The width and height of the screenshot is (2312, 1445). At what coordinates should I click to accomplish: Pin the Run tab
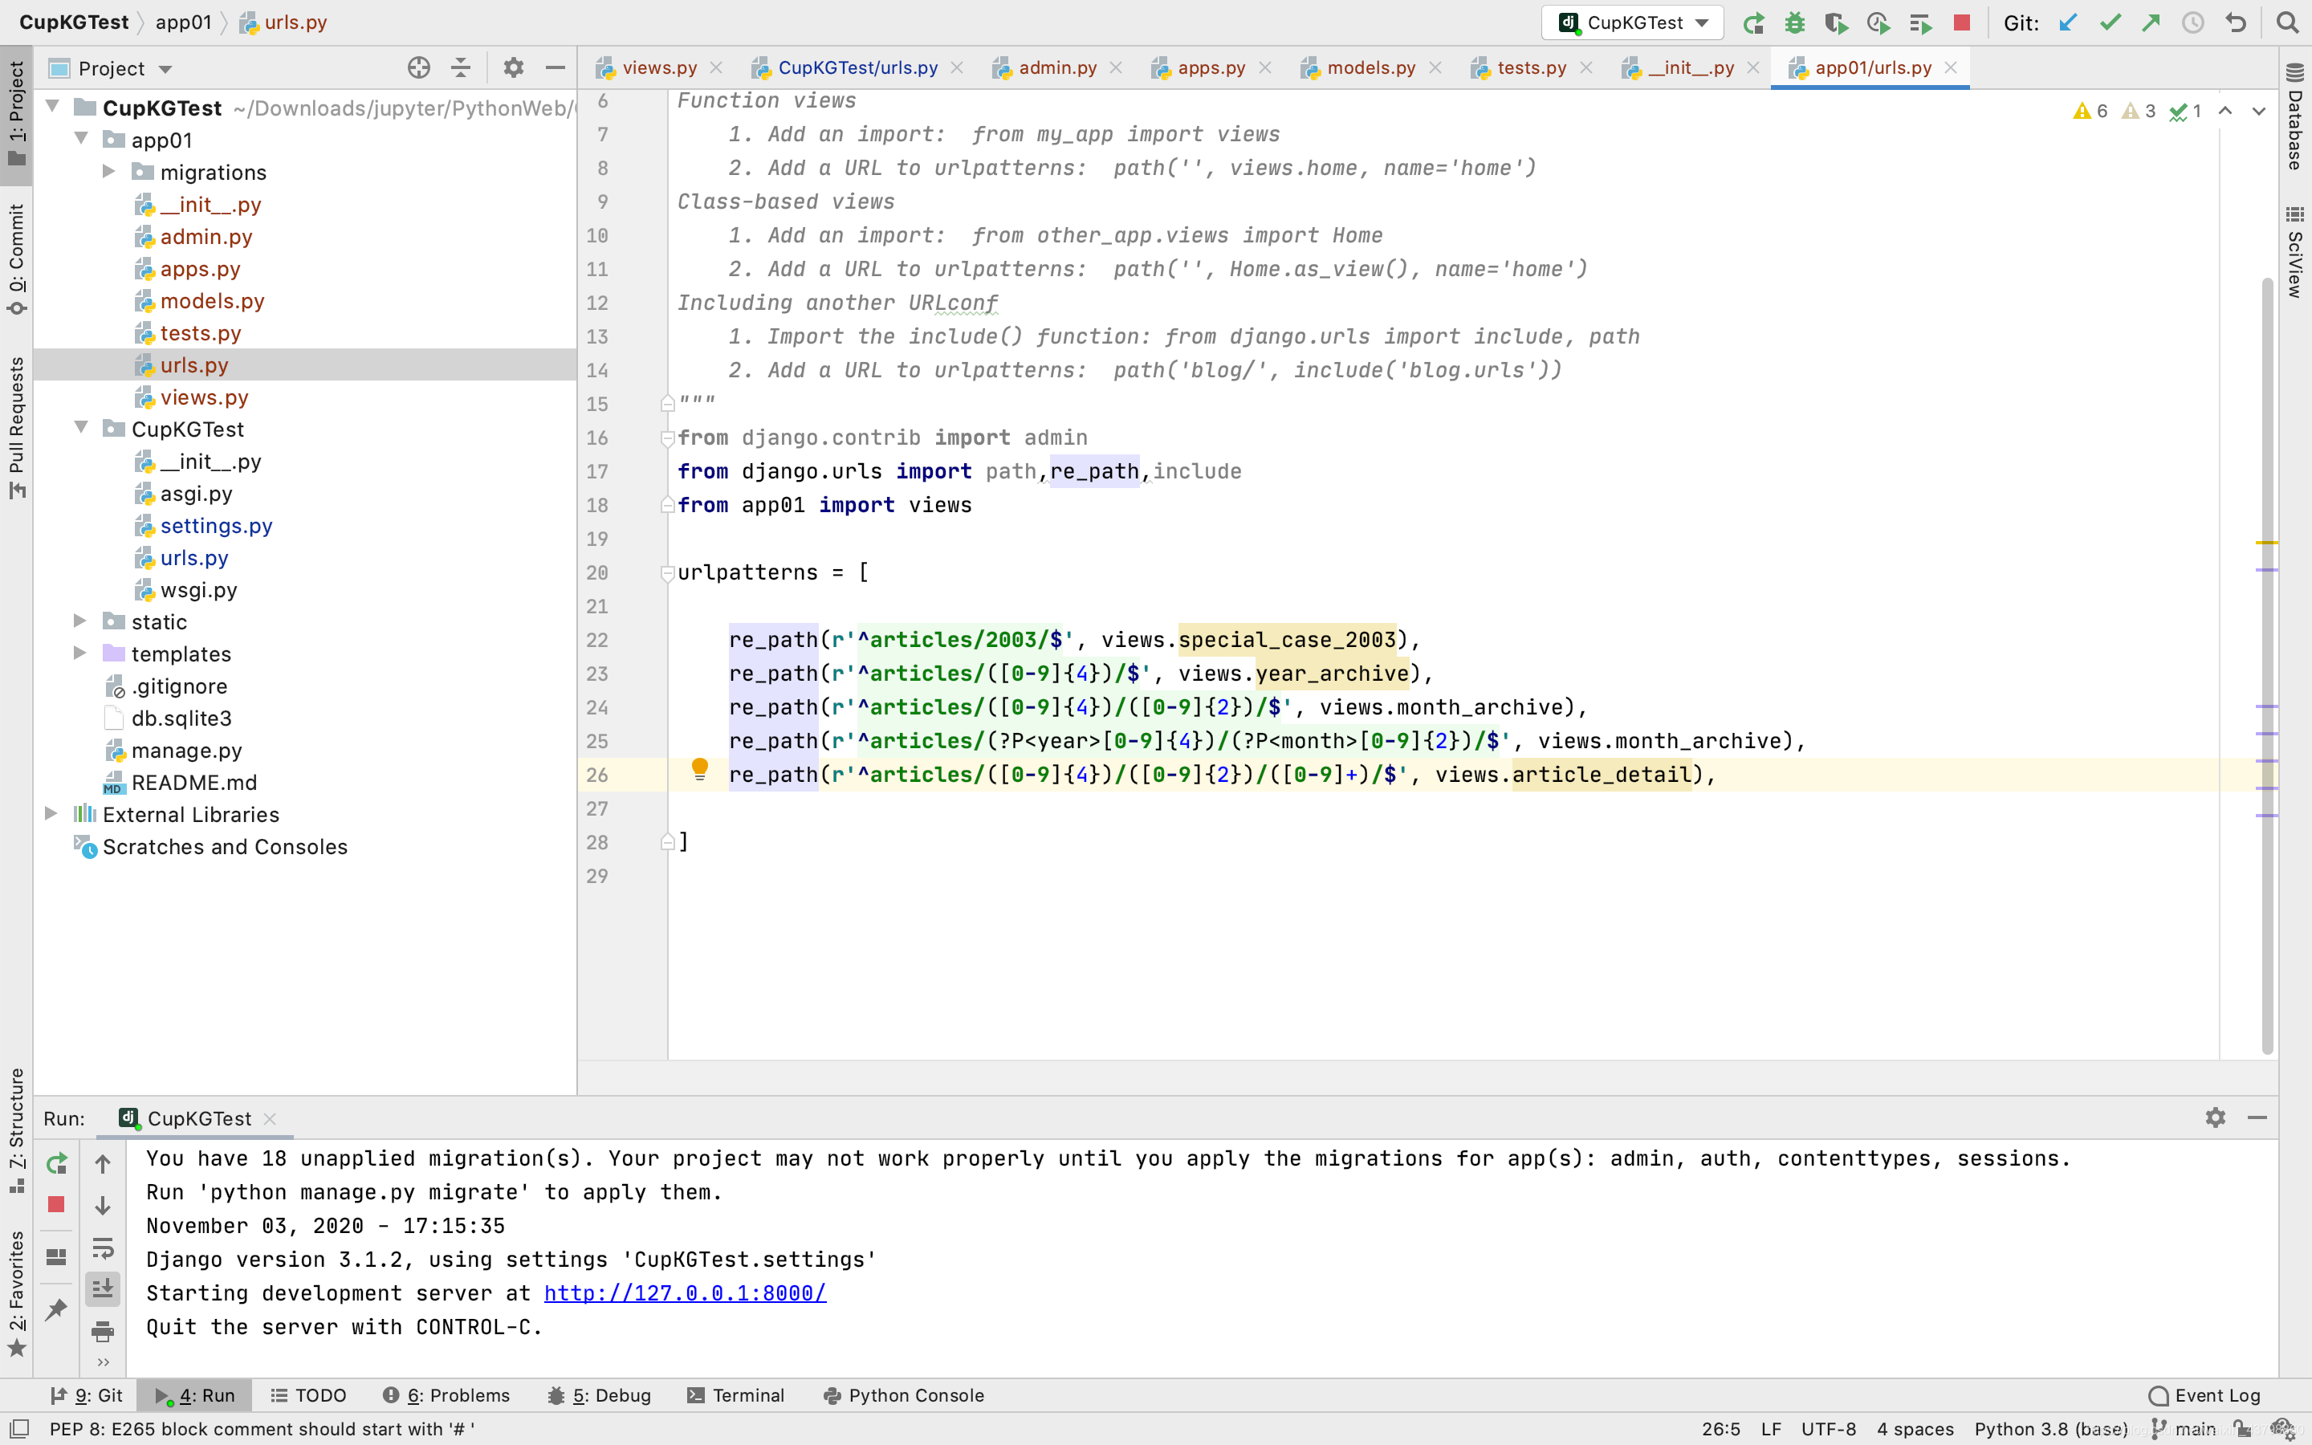coord(56,1309)
